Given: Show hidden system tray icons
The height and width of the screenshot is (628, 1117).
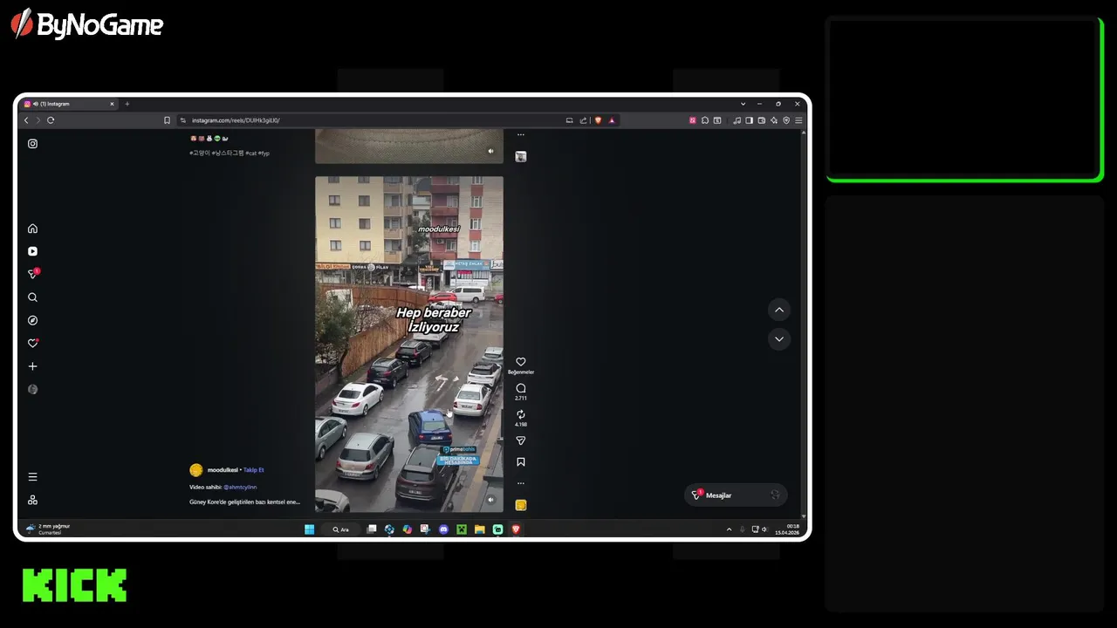Looking at the screenshot, I should coord(730,529).
